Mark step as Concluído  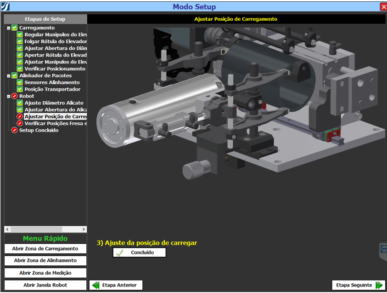click(139, 253)
